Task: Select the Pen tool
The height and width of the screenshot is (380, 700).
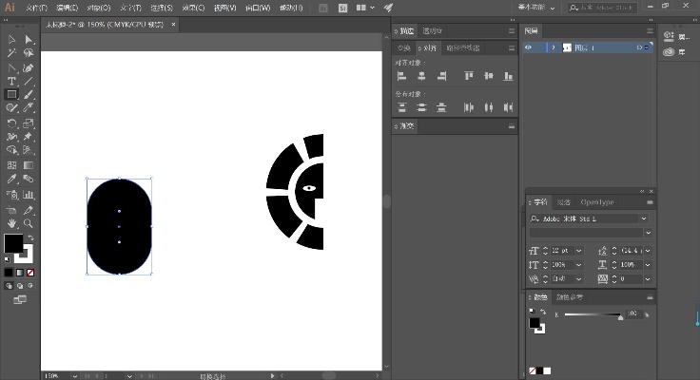Action: pyautogui.click(x=11, y=68)
